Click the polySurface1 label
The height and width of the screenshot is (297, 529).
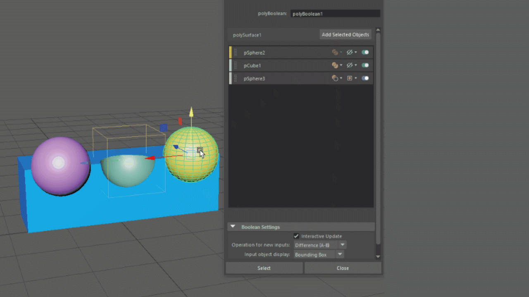click(247, 35)
